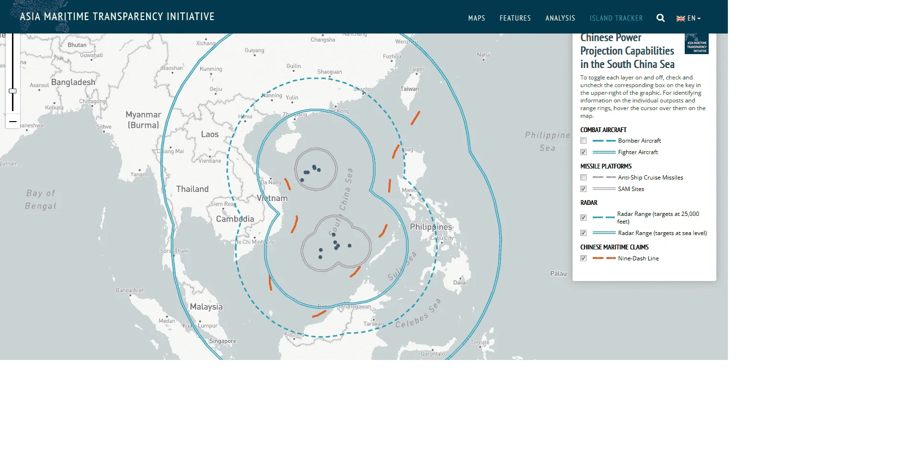920x450 pixels.
Task: Click the Manila label on the map
Action: (x=410, y=190)
